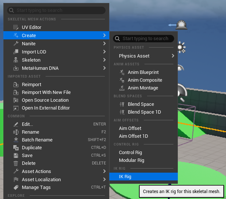Viewport: 226px width, 199px height.
Task: Click the Batch Rename label
Action: coord(37,140)
